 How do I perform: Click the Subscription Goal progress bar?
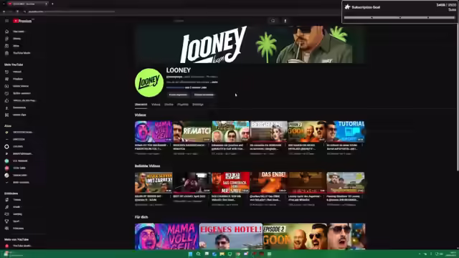click(399, 17)
